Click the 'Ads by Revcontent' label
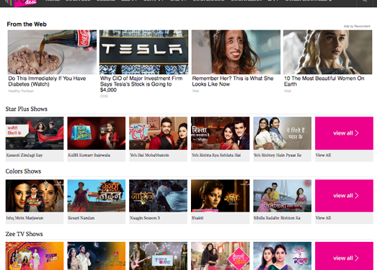 coord(357,26)
